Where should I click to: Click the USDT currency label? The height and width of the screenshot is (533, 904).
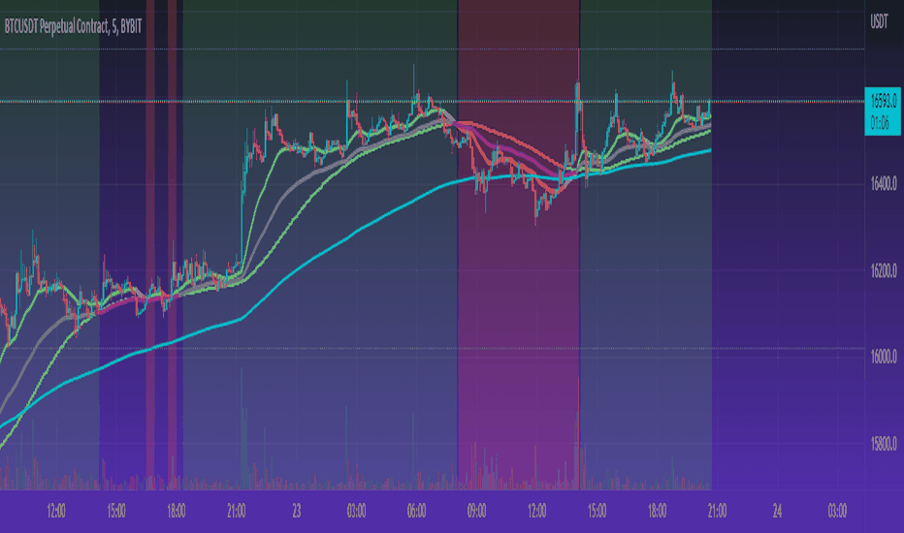[x=879, y=22]
